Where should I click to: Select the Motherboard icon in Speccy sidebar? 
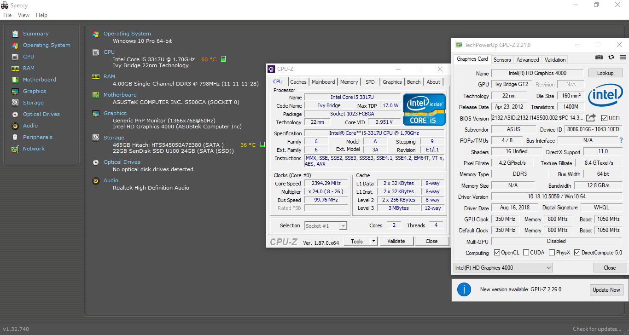coord(15,80)
